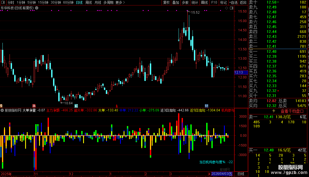Image resolution: width=309 pixels, height=177 pixels.
Task: Expand dropdown next to 东华科技 title
Action: point(37,8)
